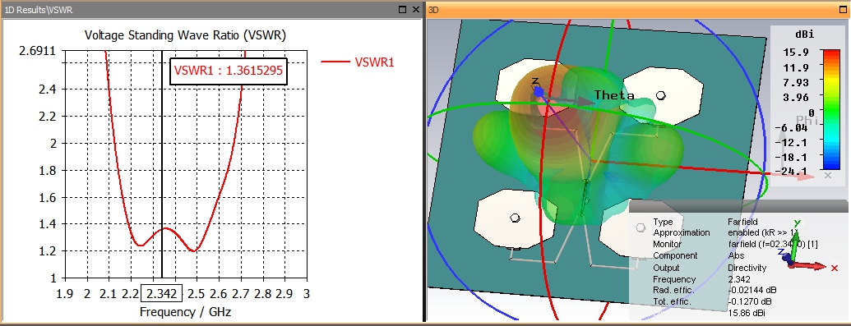Select the red VSWR1 legend line sample

click(x=335, y=62)
